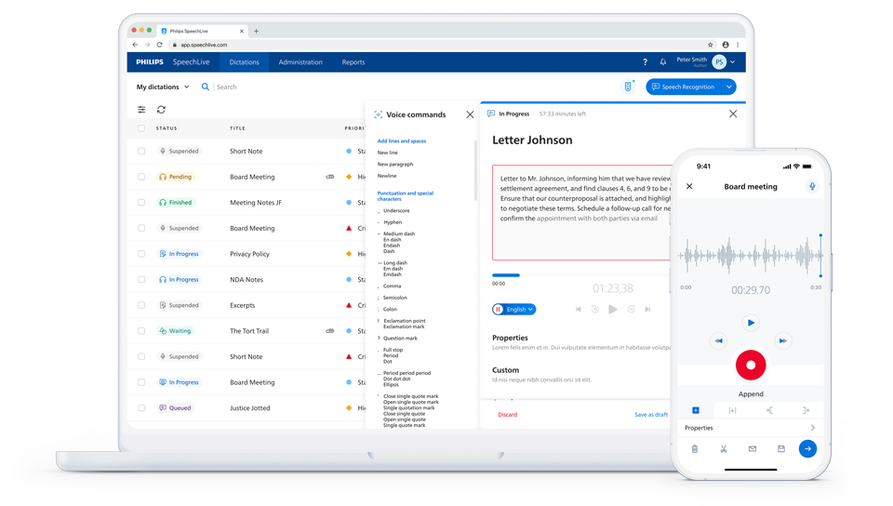Screen dimensions: 893x506
Task: Go back in browser
Action: [135, 45]
